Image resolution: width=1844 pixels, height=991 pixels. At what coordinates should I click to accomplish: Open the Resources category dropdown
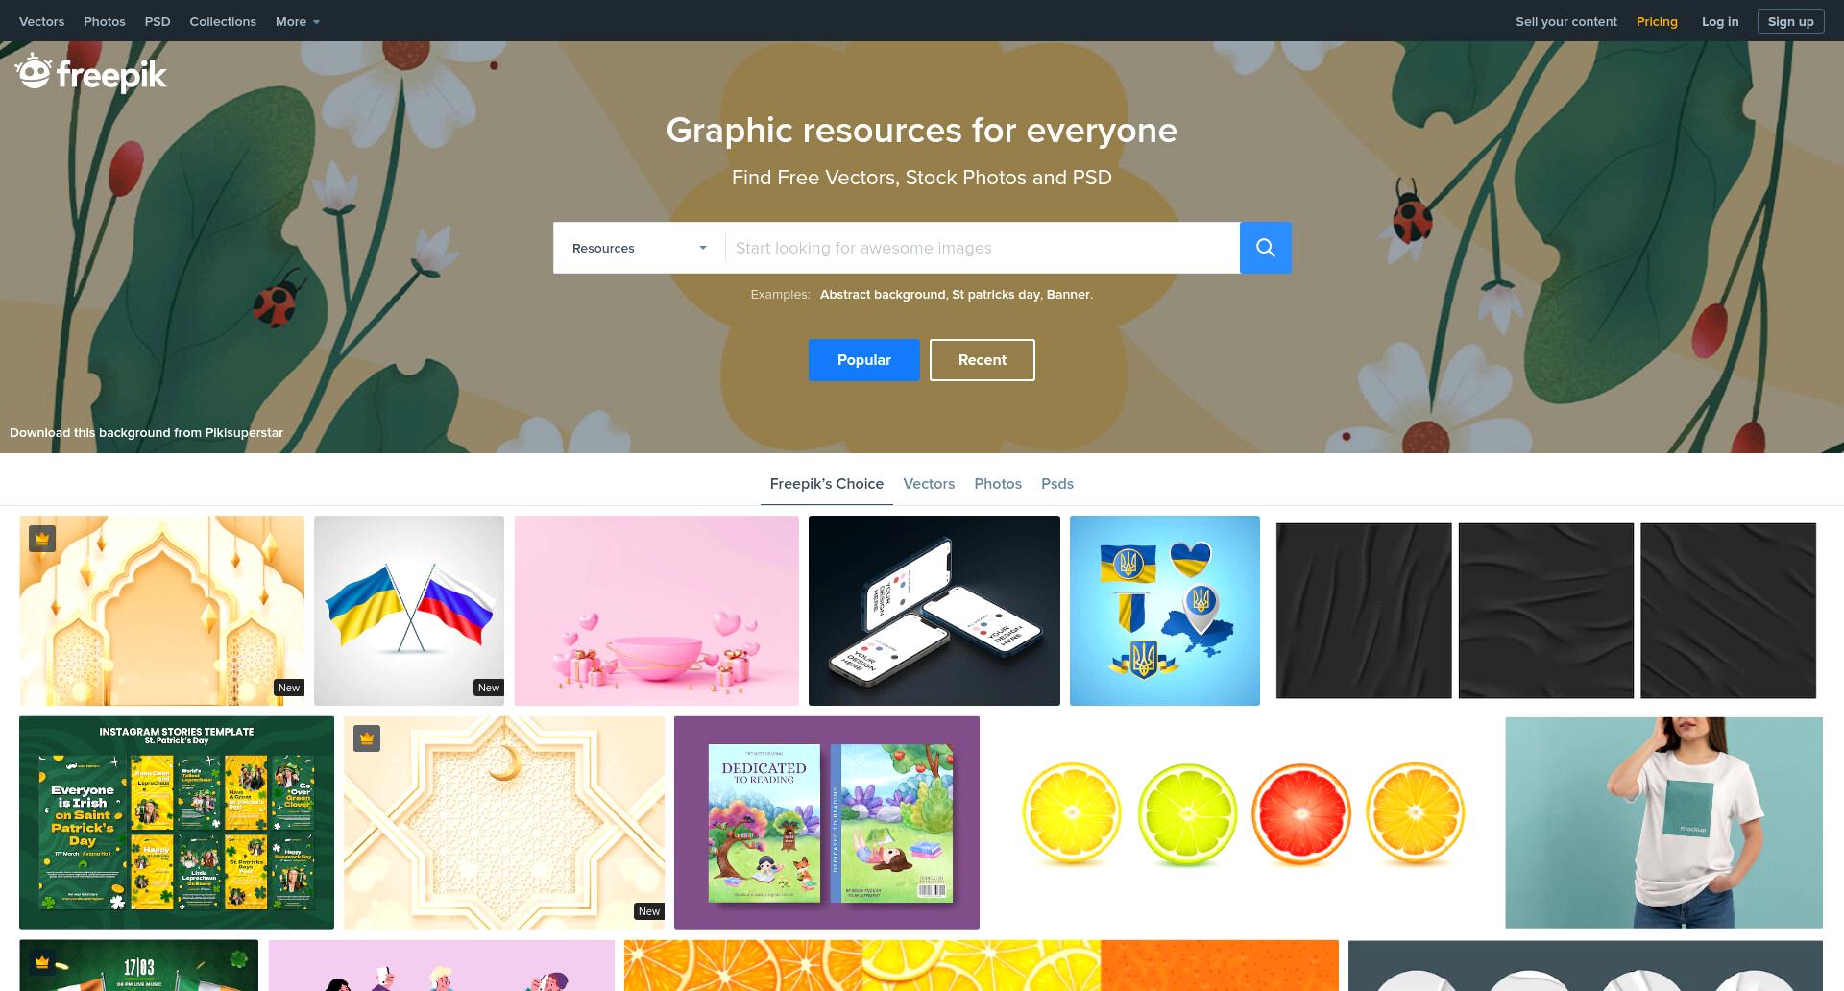639,248
